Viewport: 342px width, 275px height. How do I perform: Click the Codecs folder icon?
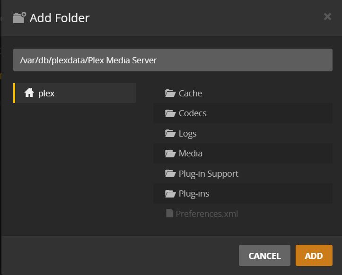click(x=170, y=113)
